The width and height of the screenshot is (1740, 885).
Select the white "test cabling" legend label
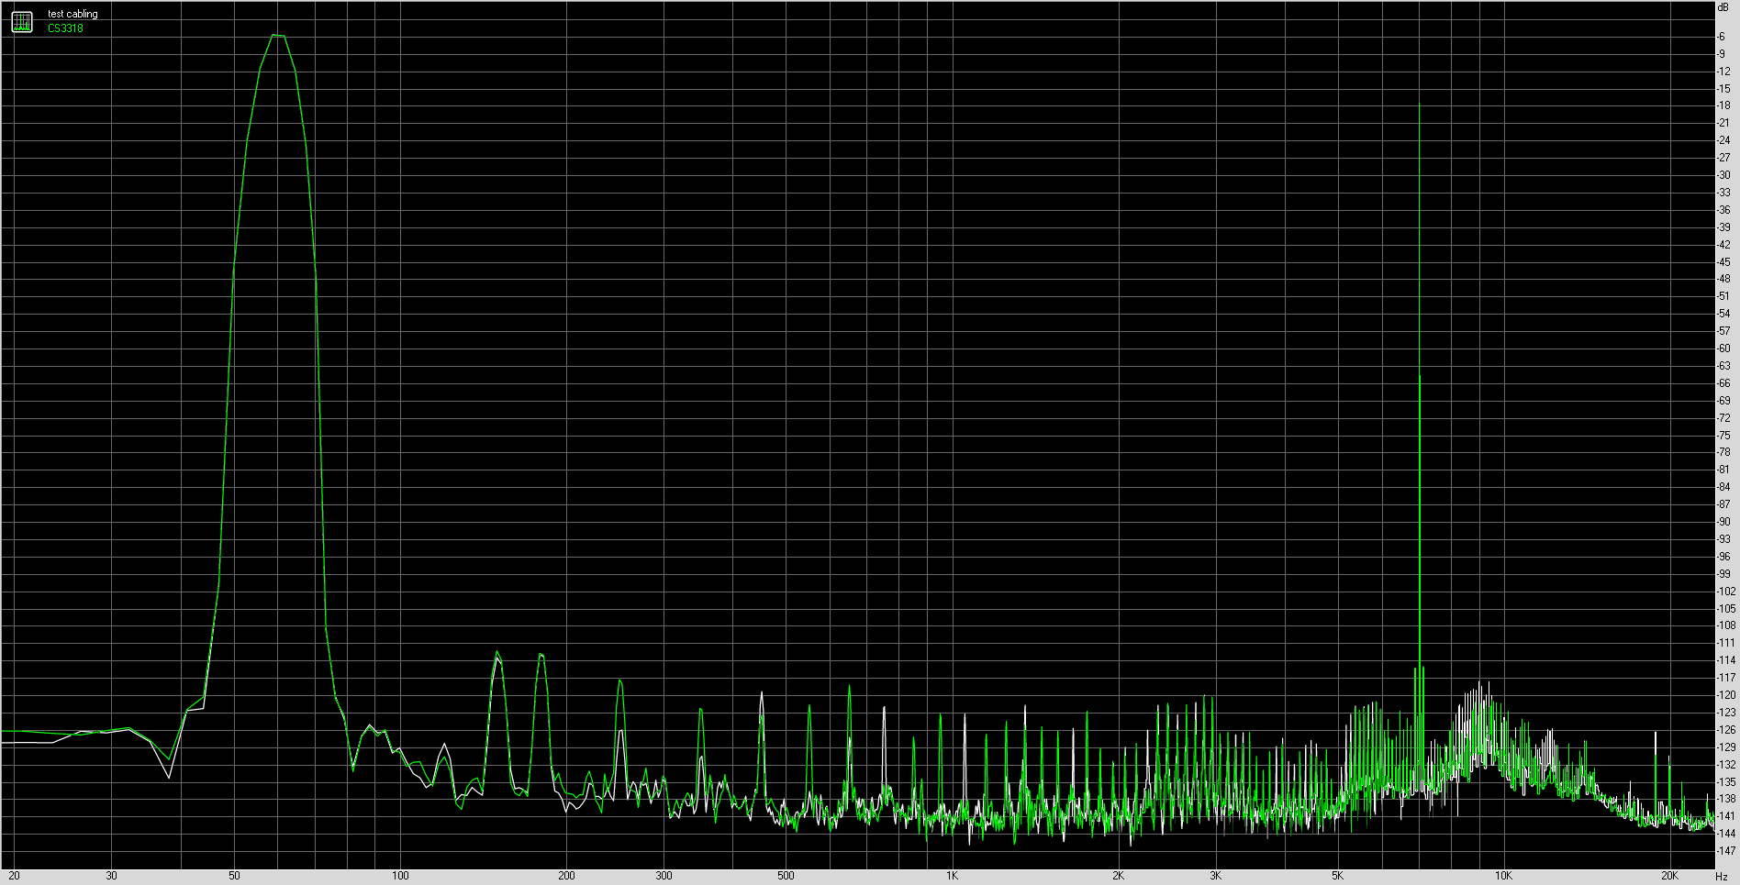pos(72,14)
